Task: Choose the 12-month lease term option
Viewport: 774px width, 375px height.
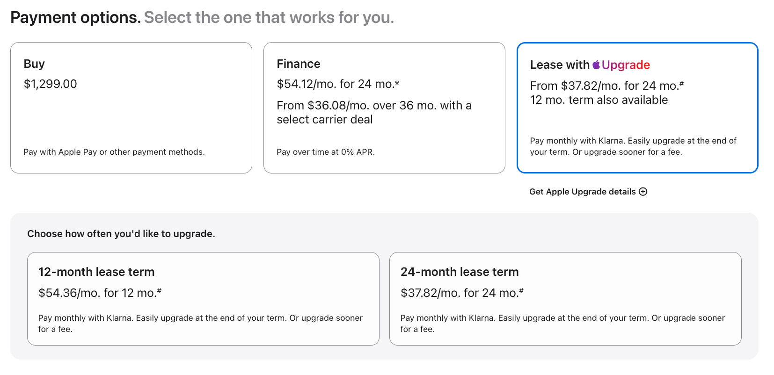Action: pos(203,299)
